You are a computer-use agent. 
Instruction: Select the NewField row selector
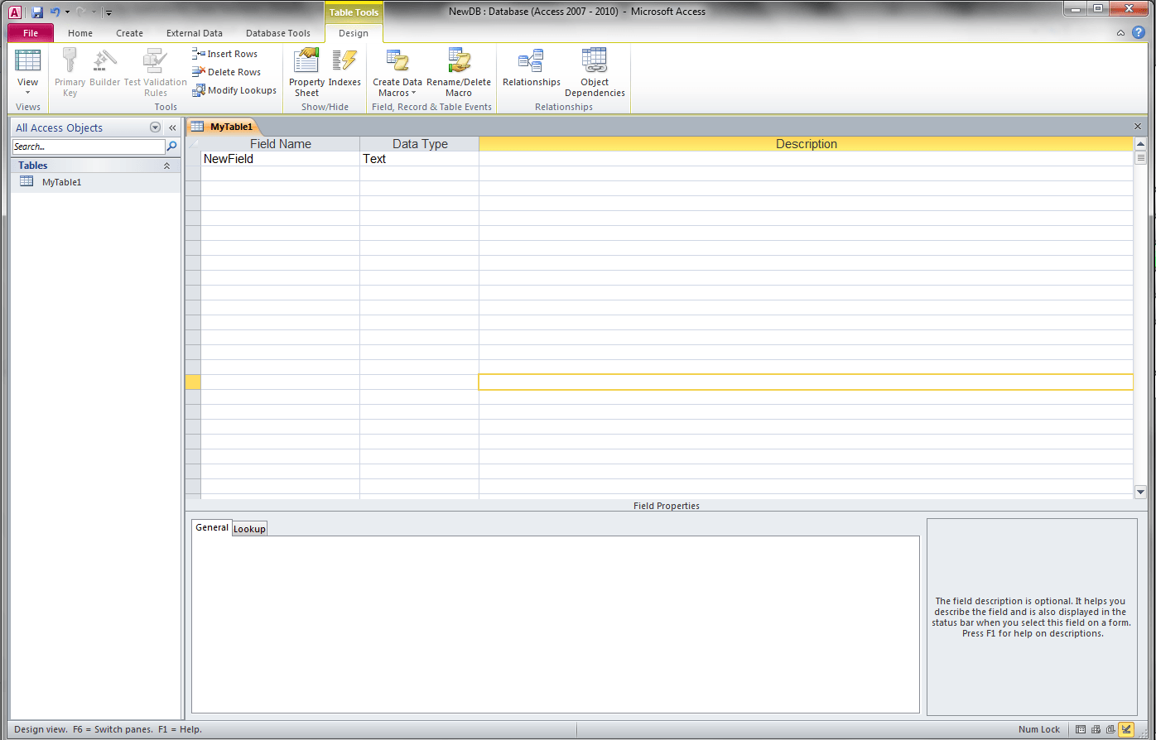click(x=192, y=159)
